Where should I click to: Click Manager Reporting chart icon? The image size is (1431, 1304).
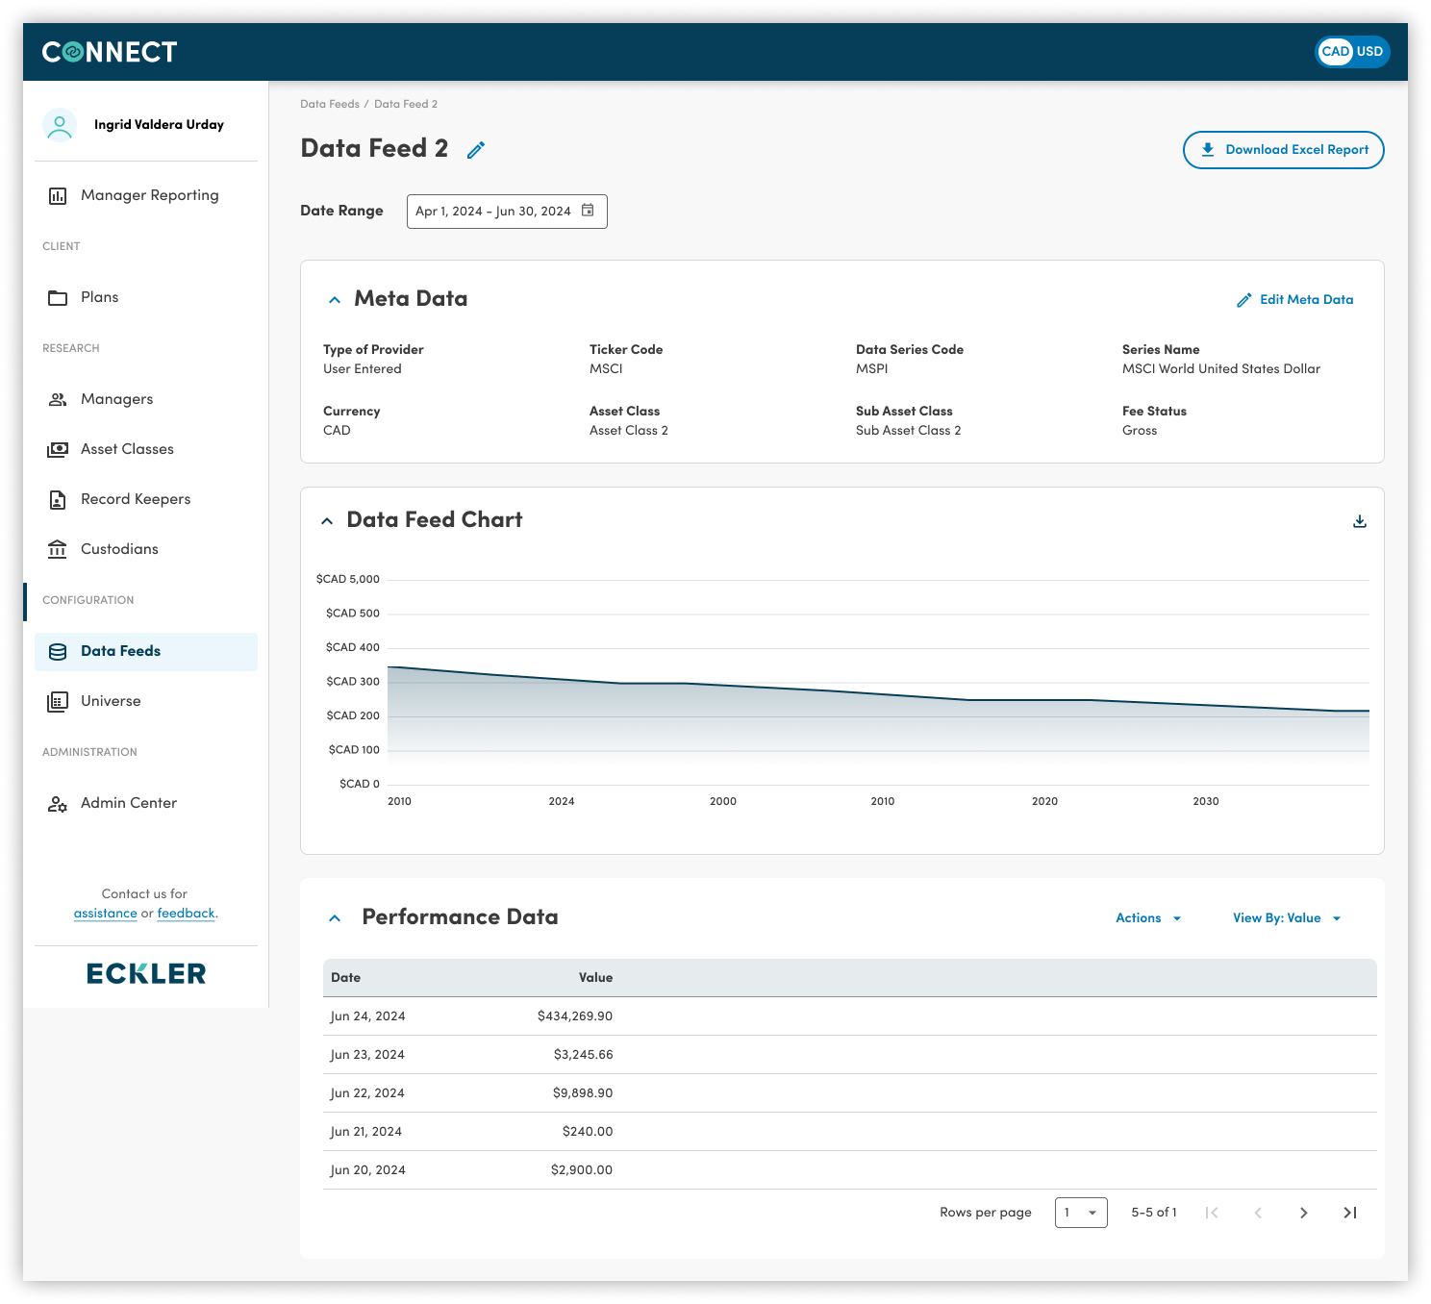pyautogui.click(x=58, y=196)
